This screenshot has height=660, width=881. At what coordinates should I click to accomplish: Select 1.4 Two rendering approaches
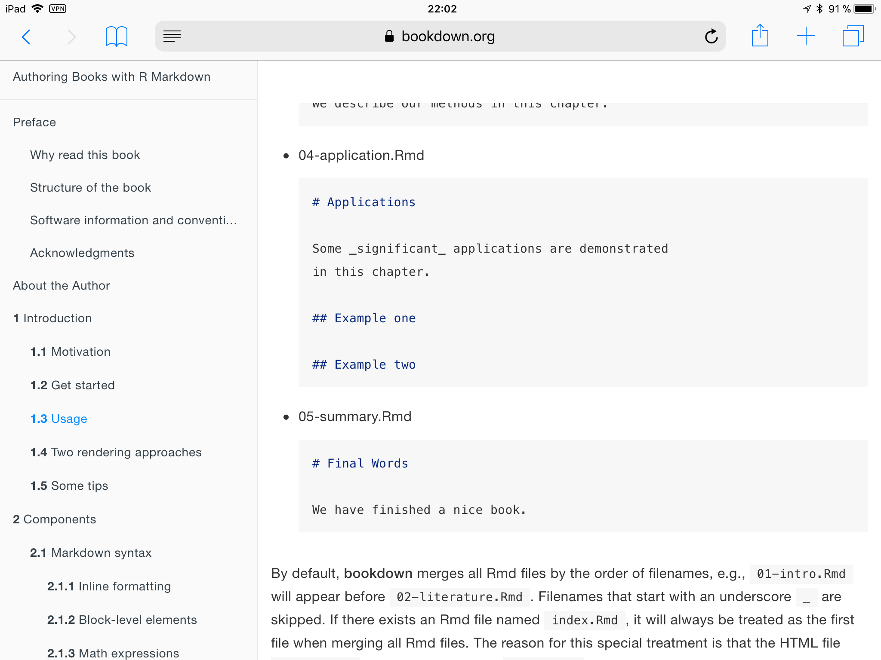(x=116, y=452)
